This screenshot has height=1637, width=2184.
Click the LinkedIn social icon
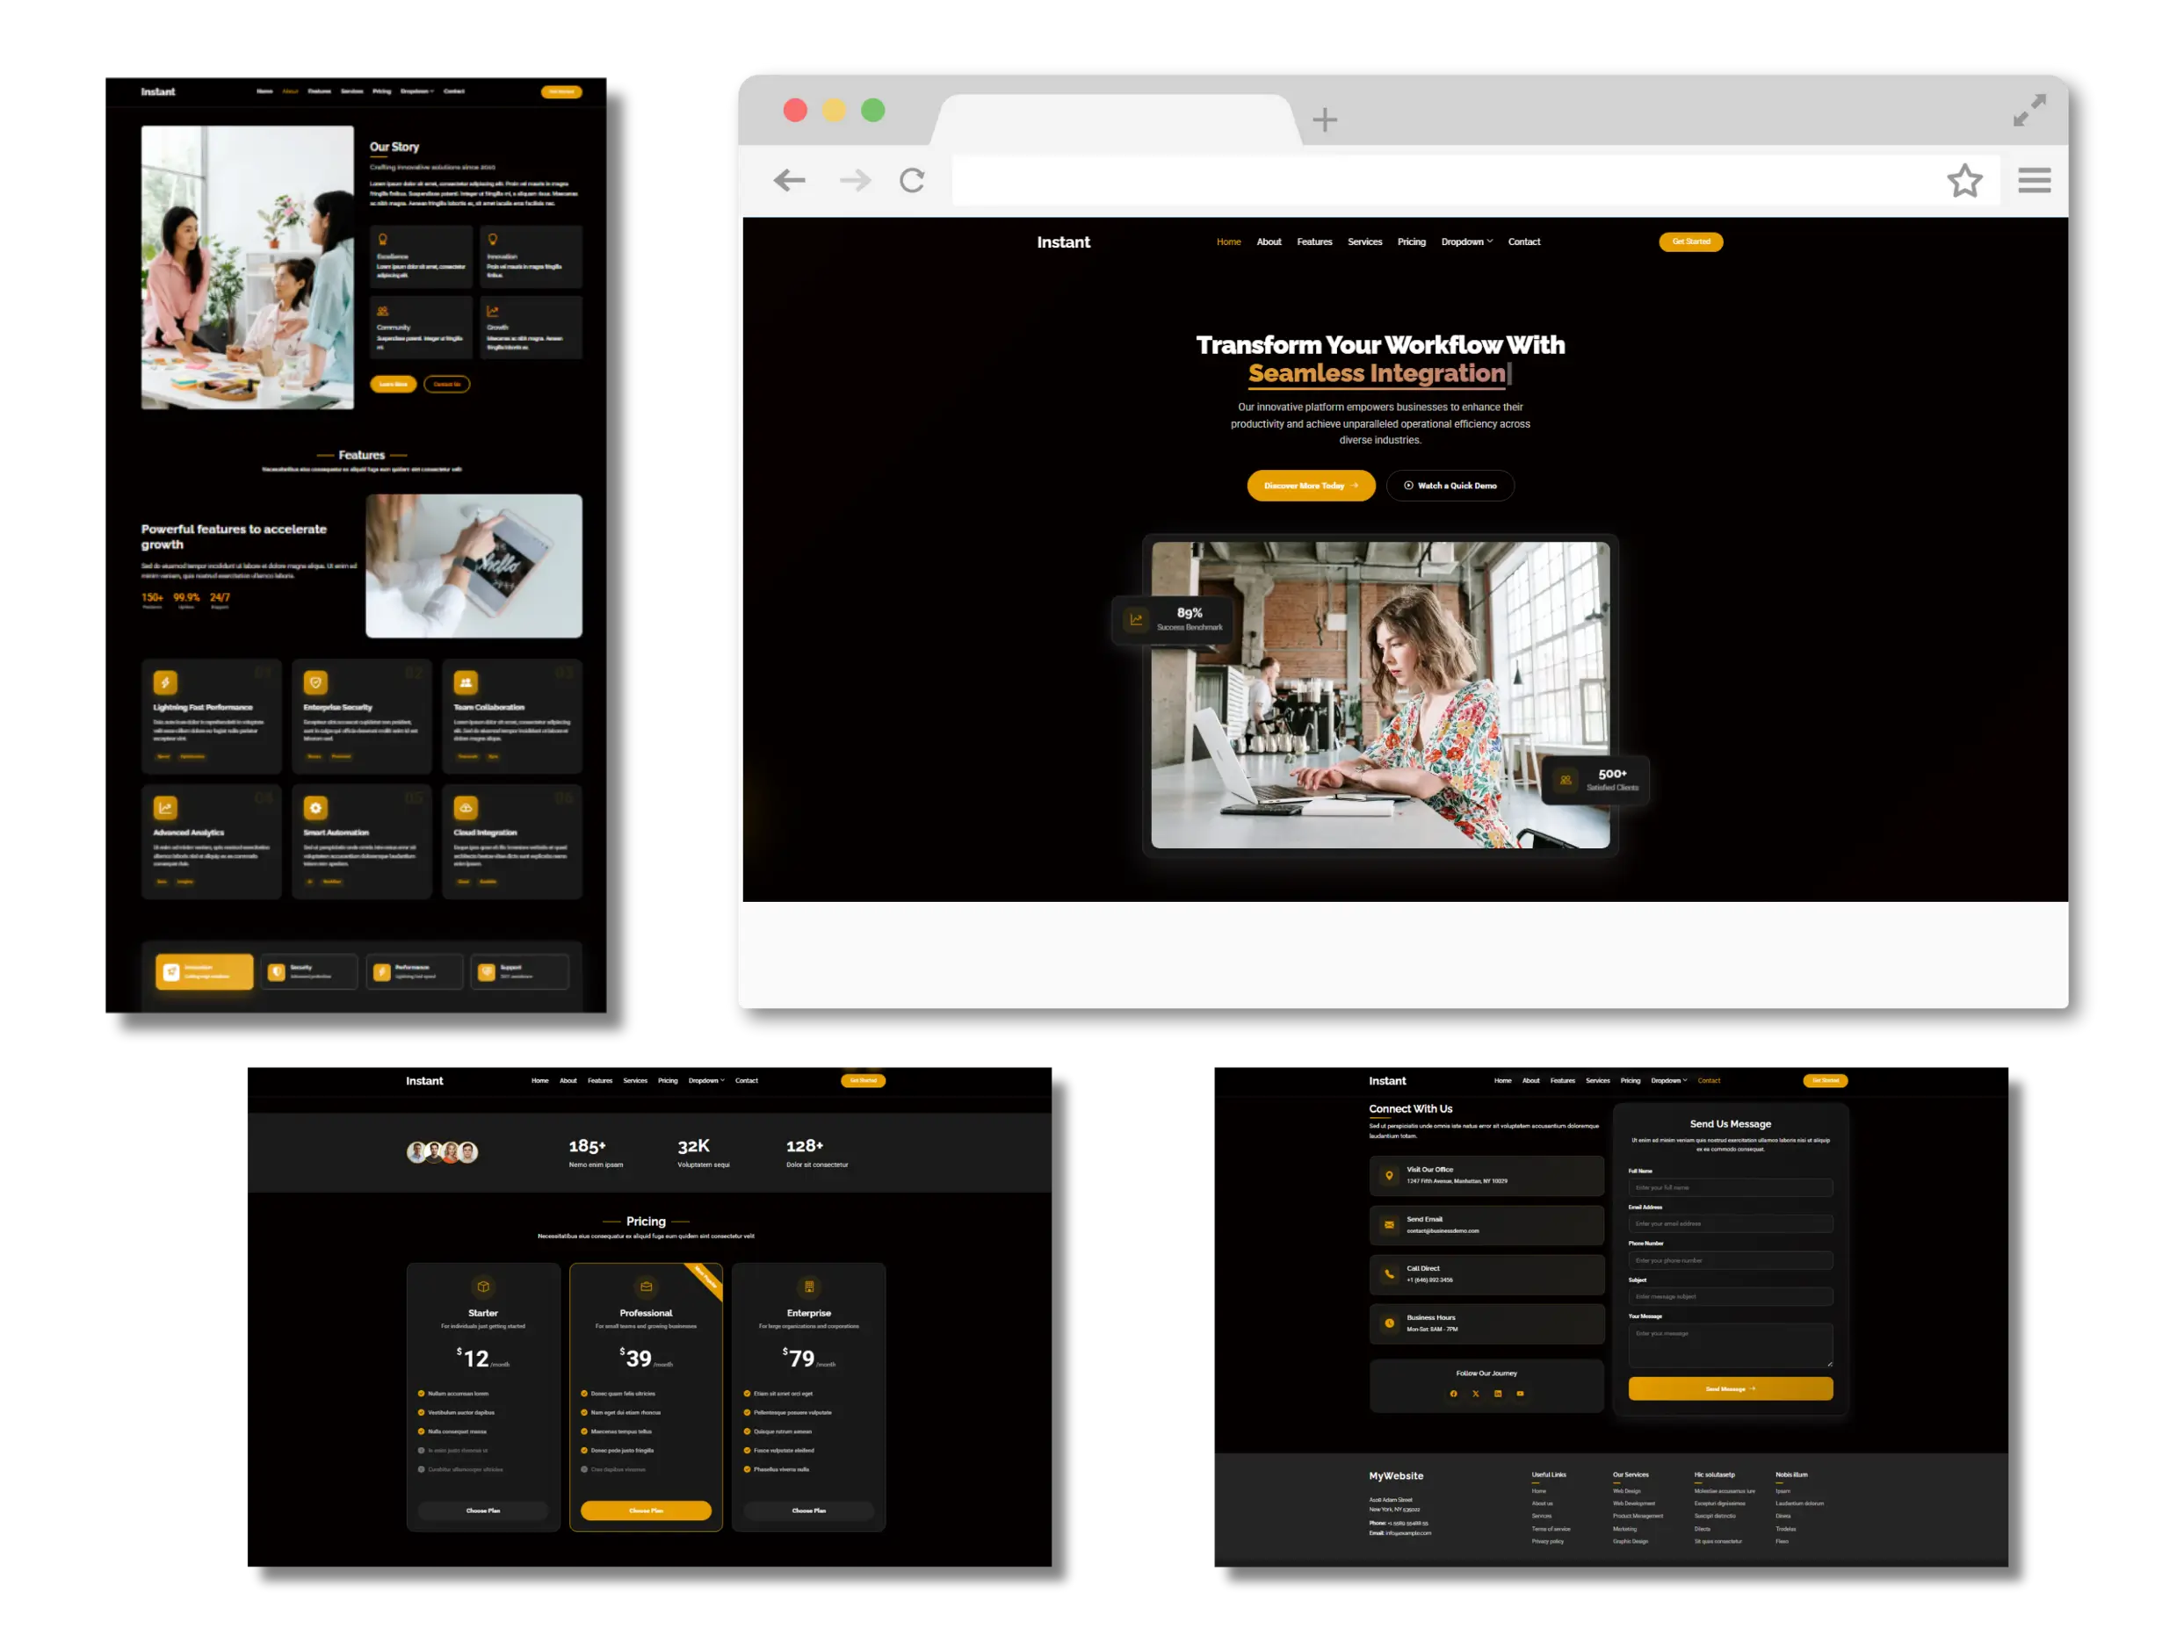click(x=1498, y=1393)
